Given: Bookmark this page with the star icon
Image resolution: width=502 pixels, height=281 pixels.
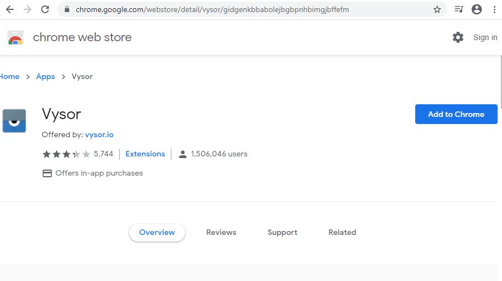Looking at the screenshot, I should pyautogui.click(x=437, y=9).
